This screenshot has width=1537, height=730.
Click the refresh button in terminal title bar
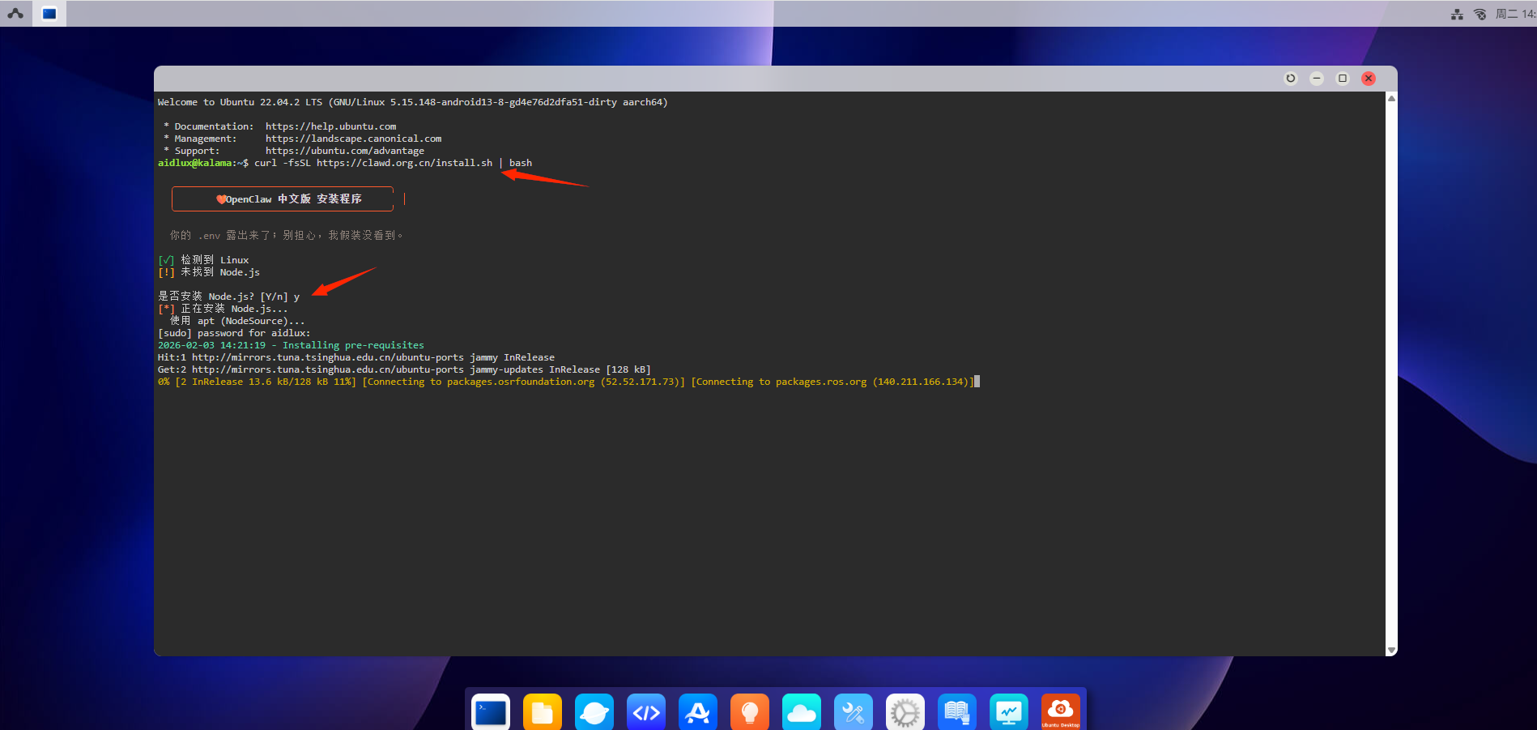[x=1291, y=79]
